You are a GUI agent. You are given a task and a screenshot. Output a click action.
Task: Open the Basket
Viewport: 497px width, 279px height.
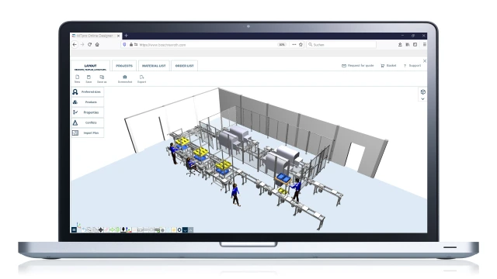(388, 65)
